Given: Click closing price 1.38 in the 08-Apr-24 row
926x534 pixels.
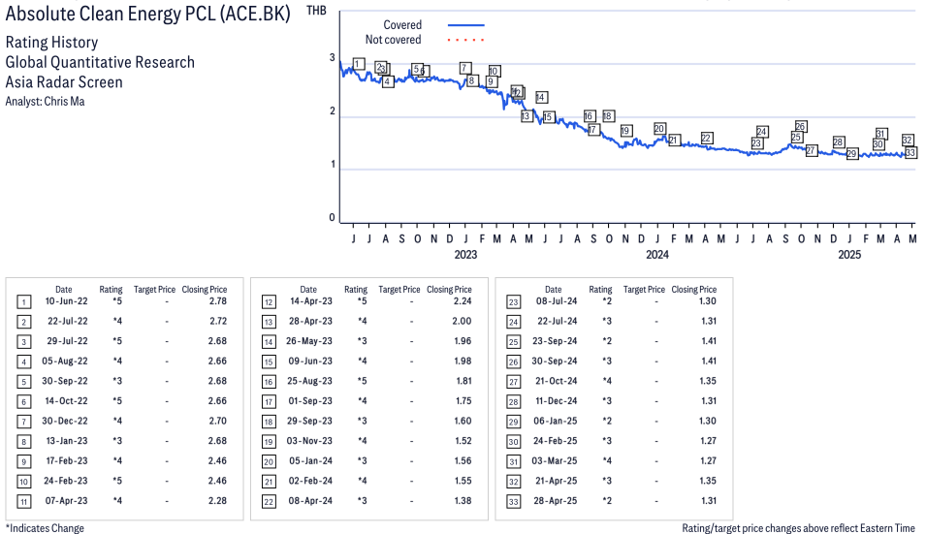Looking at the screenshot, I should 463,501.
